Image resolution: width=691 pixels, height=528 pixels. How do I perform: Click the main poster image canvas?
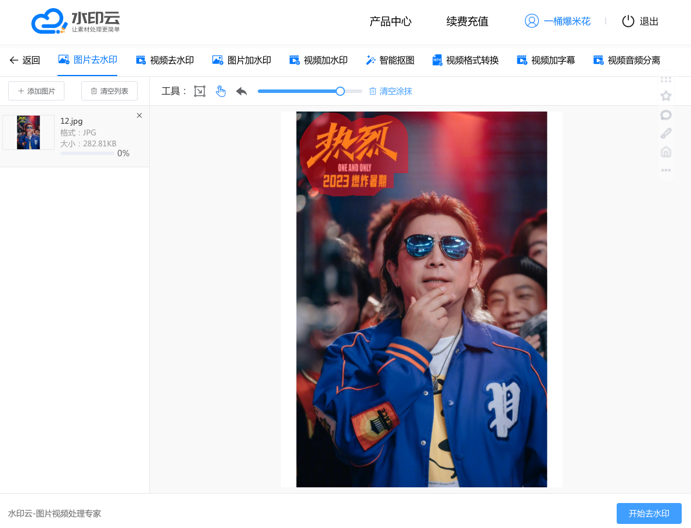point(422,299)
